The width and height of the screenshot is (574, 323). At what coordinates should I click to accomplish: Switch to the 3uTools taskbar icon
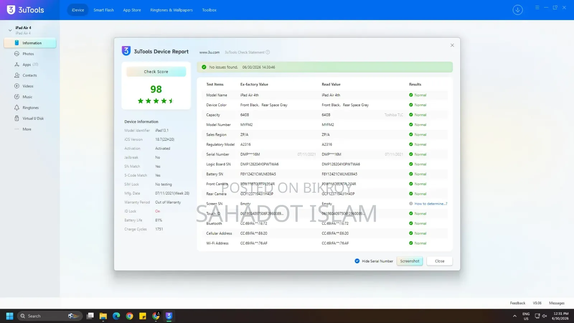[x=169, y=316]
